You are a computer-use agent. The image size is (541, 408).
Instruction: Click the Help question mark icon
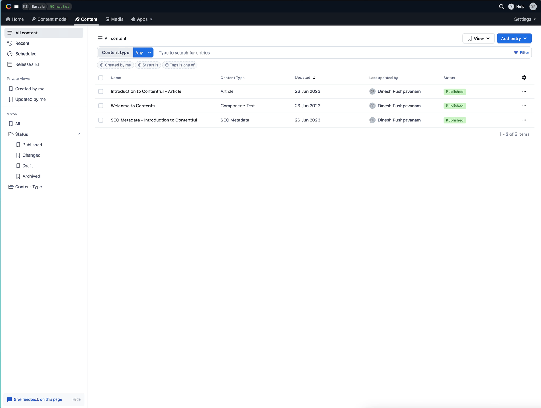point(511,6)
